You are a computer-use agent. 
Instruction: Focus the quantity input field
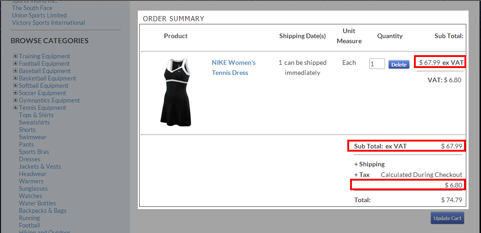(377, 64)
